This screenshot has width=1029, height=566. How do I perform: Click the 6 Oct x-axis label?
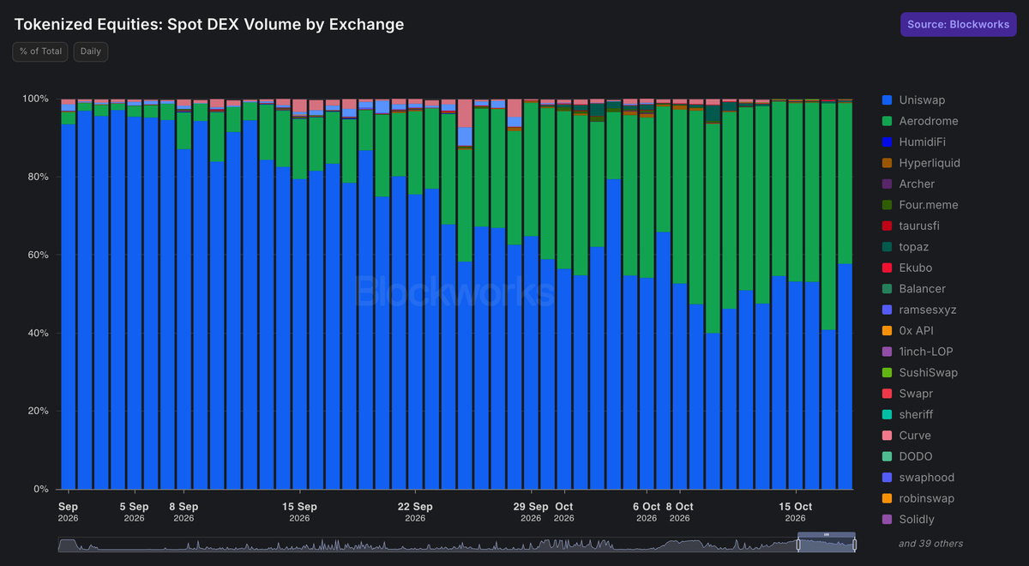click(x=647, y=512)
